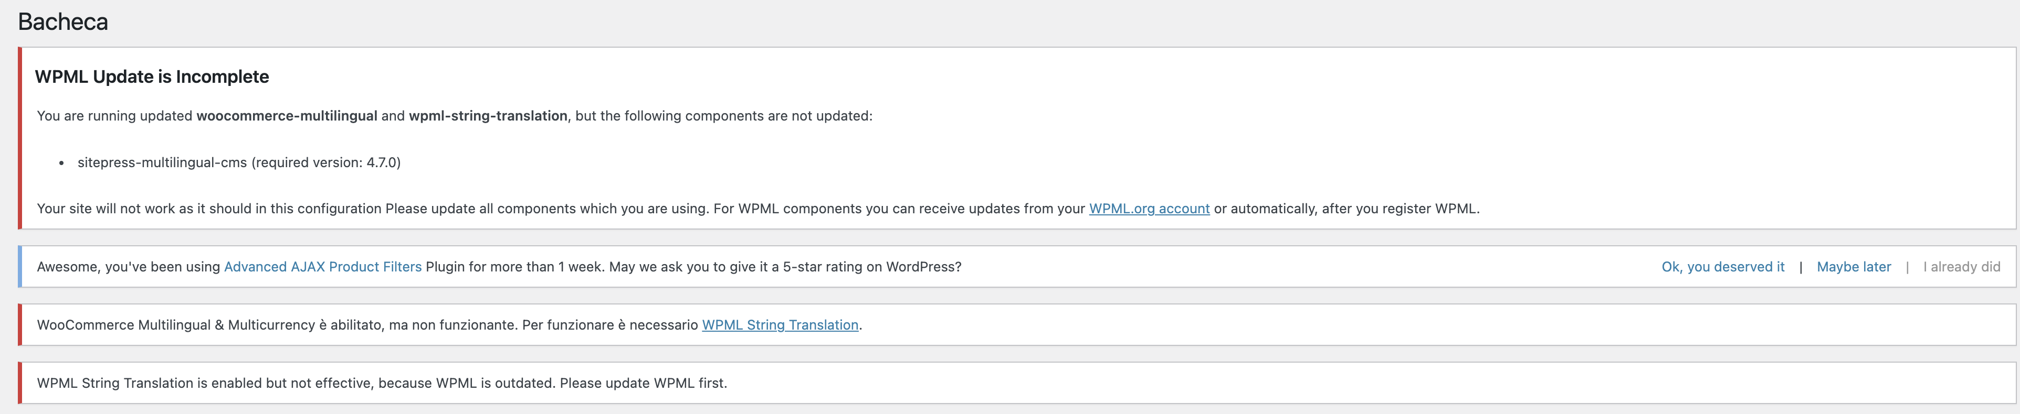Image resolution: width=2020 pixels, height=414 pixels.
Task: Click the bold wpml-string-translation text
Action: click(x=488, y=116)
